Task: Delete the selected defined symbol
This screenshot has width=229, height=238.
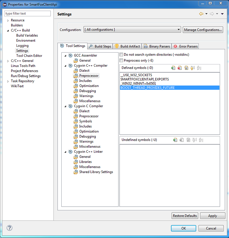Action: [180, 68]
